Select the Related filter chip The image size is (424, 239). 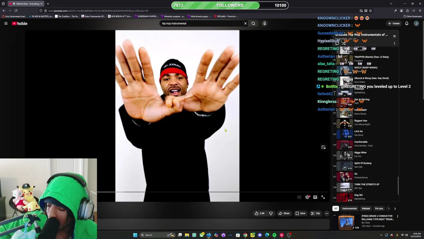[x=366, y=208]
